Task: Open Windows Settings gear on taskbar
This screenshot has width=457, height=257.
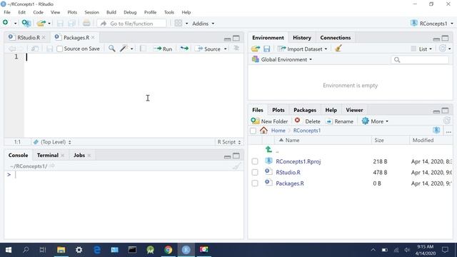Action: 79,250
